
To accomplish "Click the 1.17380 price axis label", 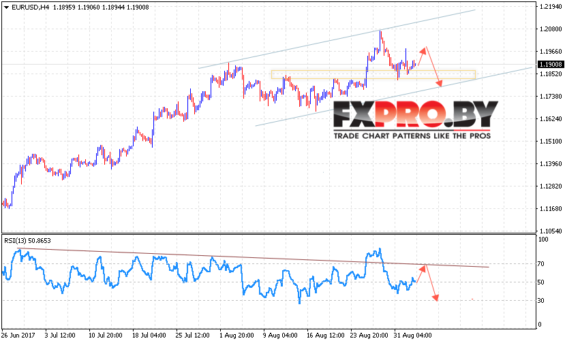I will point(551,97).
